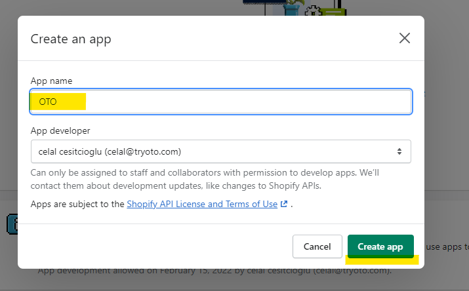Image resolution: width=469 pixels, height=291 pixels.
Task: Open Shopify API License and Terms link
Action: (x=202, y=204)
